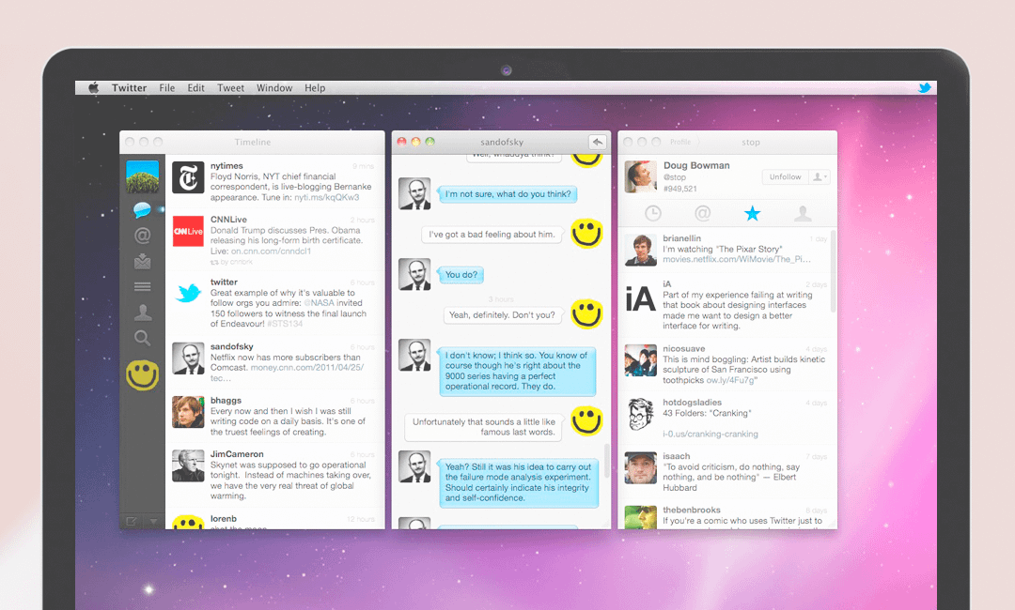Click scrollbar thumb in sandofsky conversation
Image resolution: width=1015 pixels, height=610 pixels.
tap(606, 460)
